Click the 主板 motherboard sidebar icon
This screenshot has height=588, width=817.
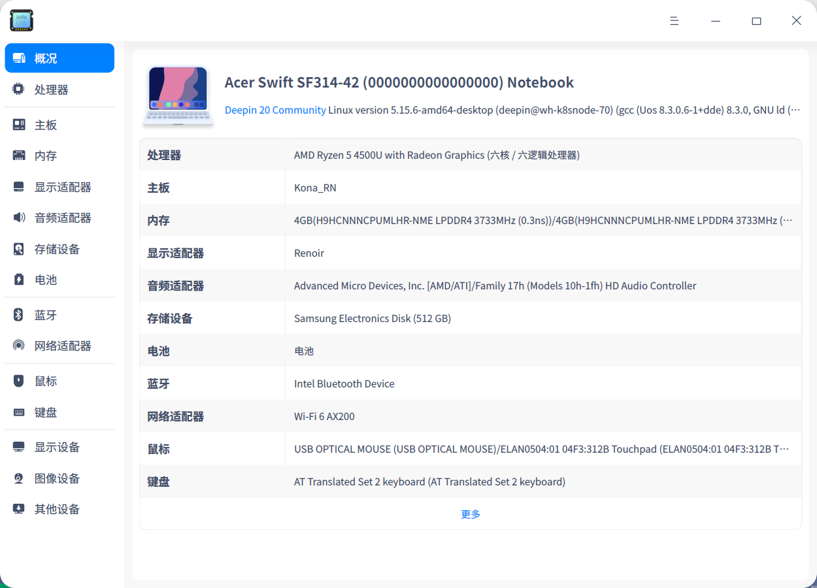[20, 124]
